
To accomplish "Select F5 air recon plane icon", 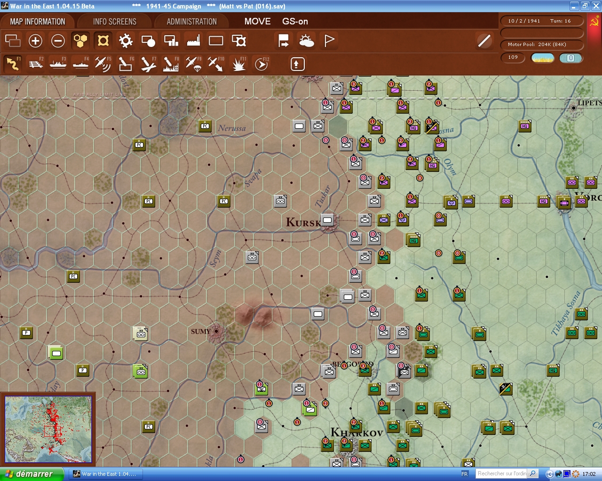I will pos(103,64).
